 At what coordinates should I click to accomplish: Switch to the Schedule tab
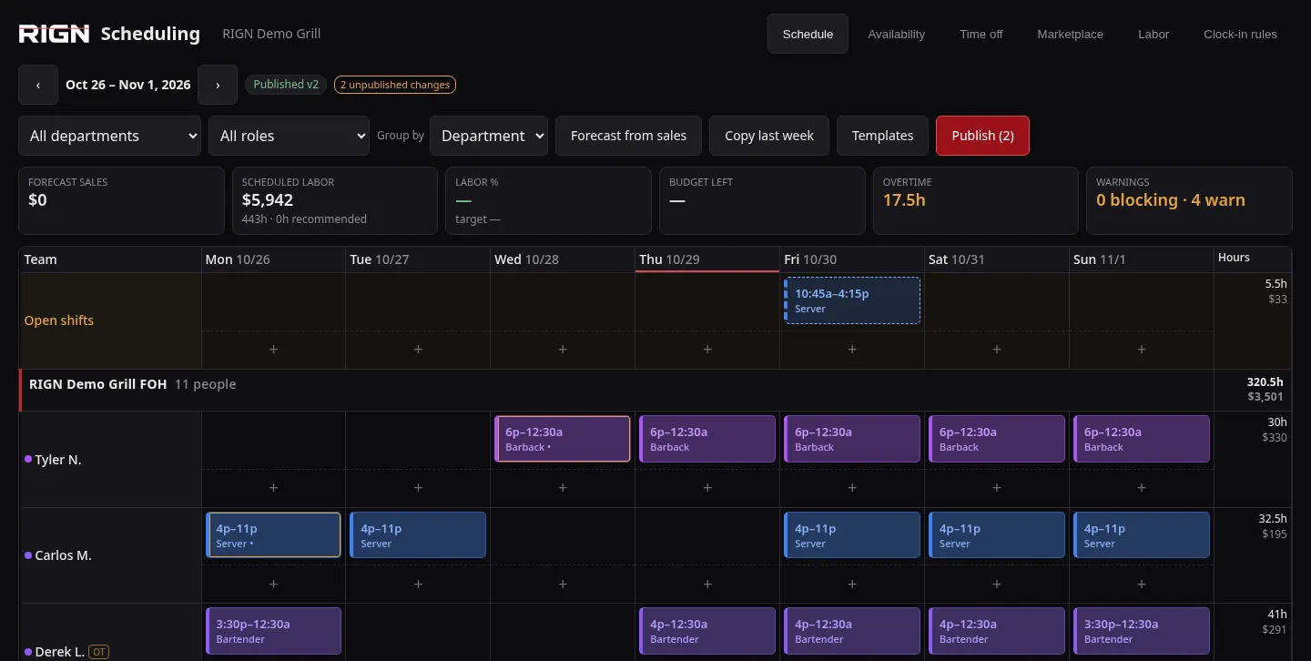[808, 34]
